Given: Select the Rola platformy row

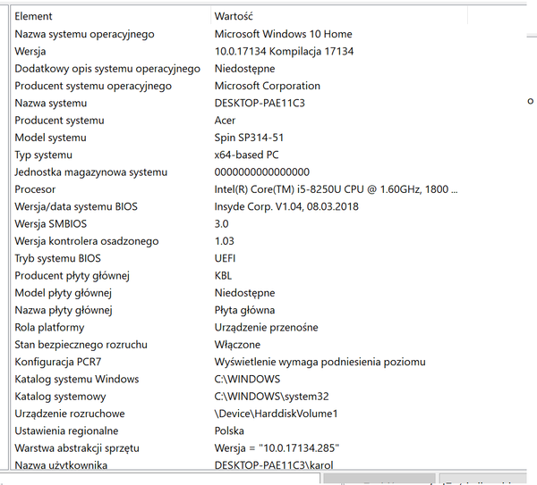Looking at the screenshot, I should [x=49, y=328].
